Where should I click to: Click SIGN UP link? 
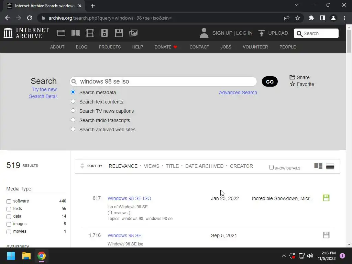222,33
